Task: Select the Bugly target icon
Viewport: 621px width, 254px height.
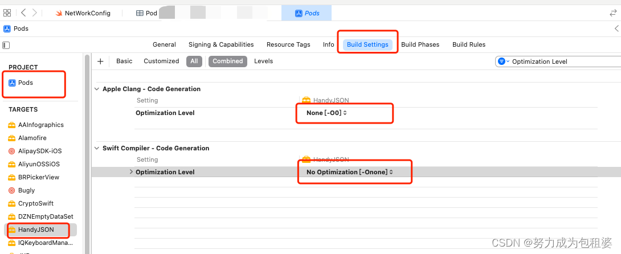Action: pos(11,190)
